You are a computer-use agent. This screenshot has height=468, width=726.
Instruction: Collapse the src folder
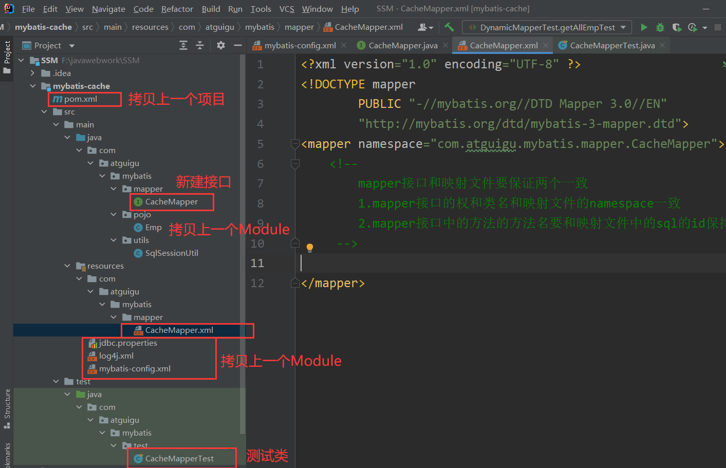click(x=44, y=112)
